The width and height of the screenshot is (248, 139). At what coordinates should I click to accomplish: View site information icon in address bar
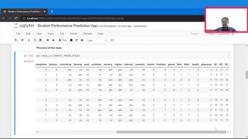(x=24, y=19)
